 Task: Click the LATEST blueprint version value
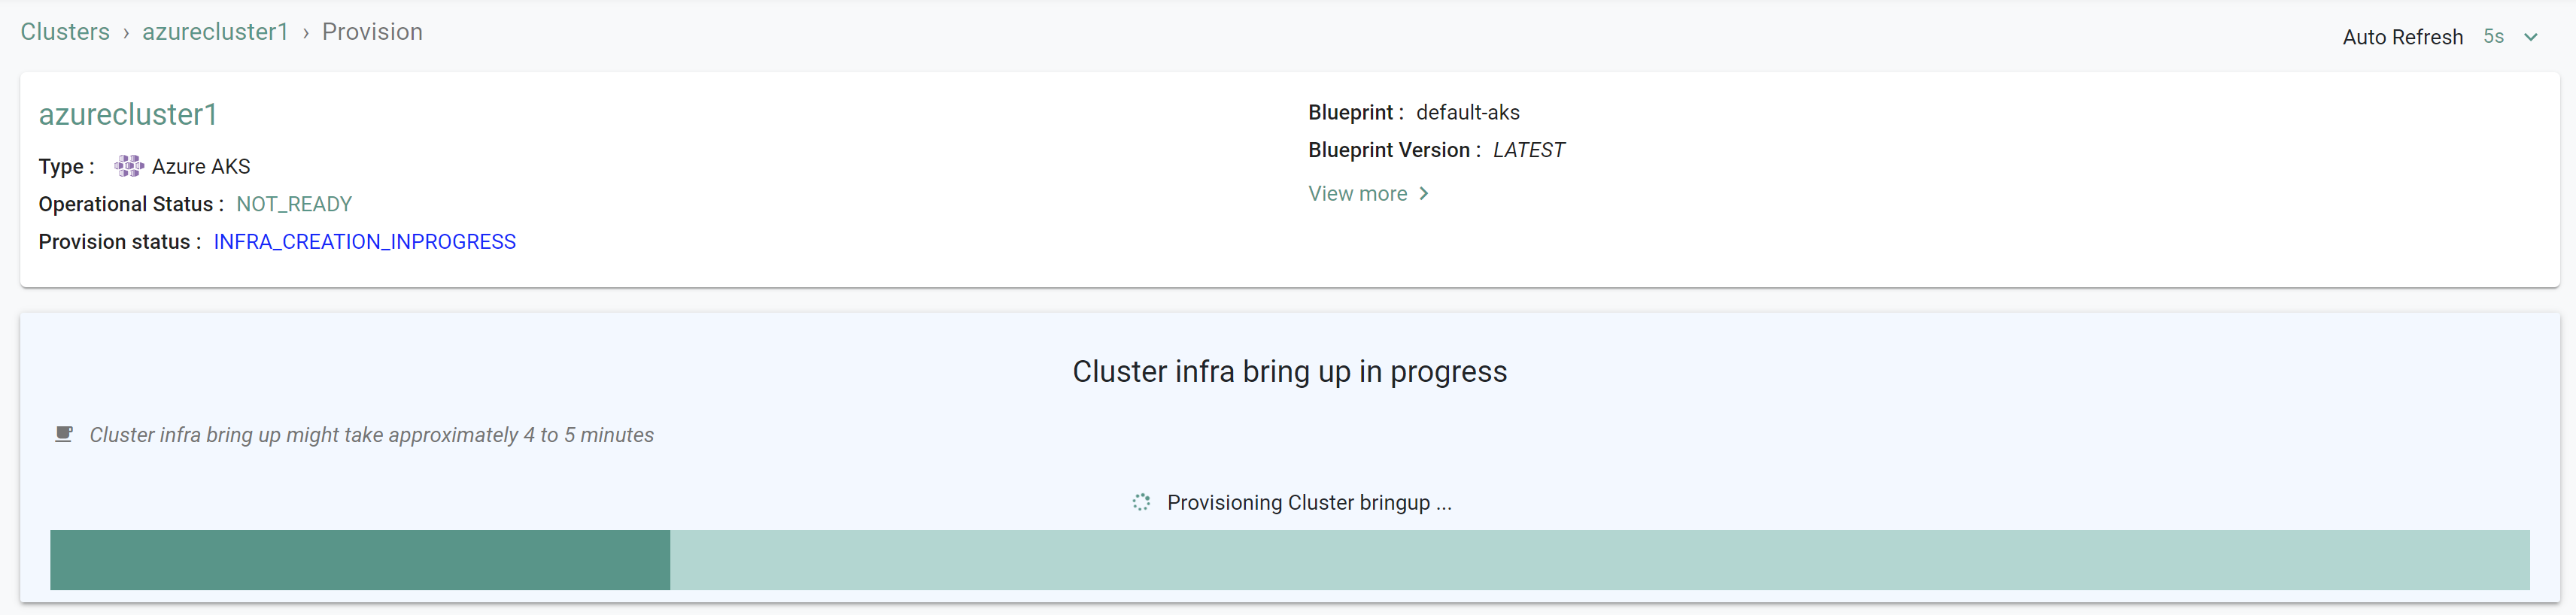[x=1528, y=150]
